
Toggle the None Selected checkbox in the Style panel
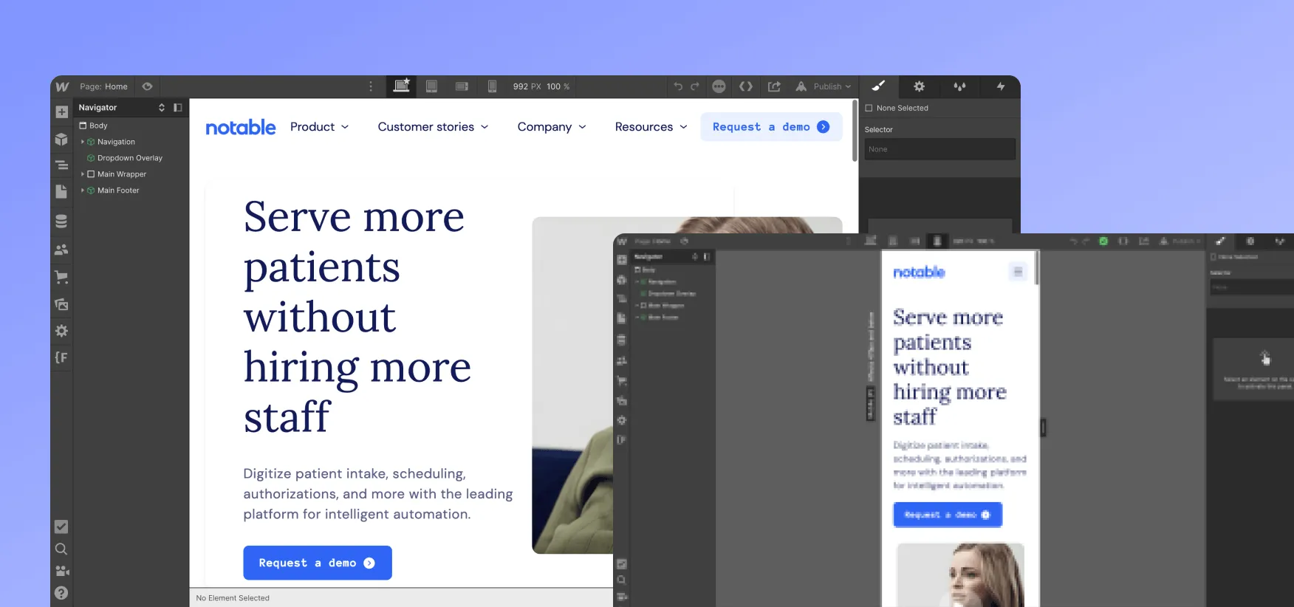[x=869, y=108]
